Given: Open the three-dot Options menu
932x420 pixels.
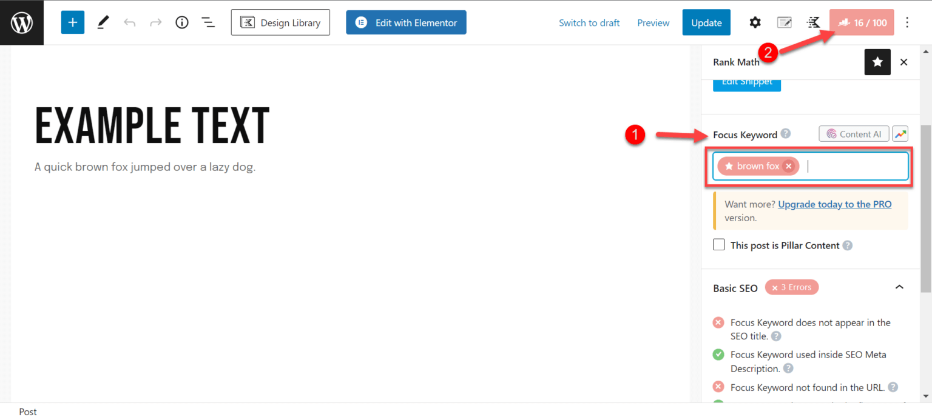Looking at the screenshot, I should (x=907, y=22).
